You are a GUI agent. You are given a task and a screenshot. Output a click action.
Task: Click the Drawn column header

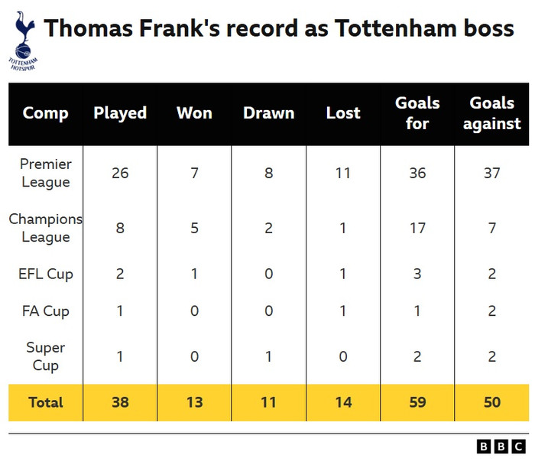pos(268,113)
